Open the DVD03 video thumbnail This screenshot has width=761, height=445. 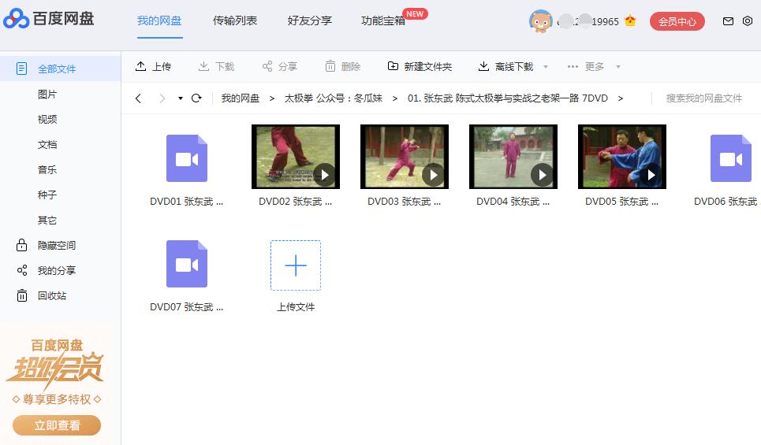(405, 157)
